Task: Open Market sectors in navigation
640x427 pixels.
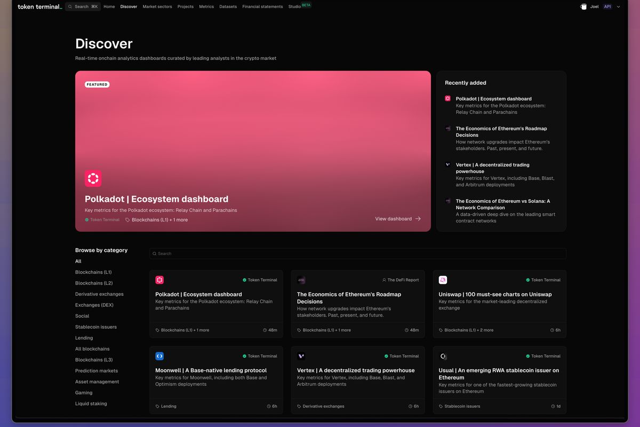Action: coord(157,7)
